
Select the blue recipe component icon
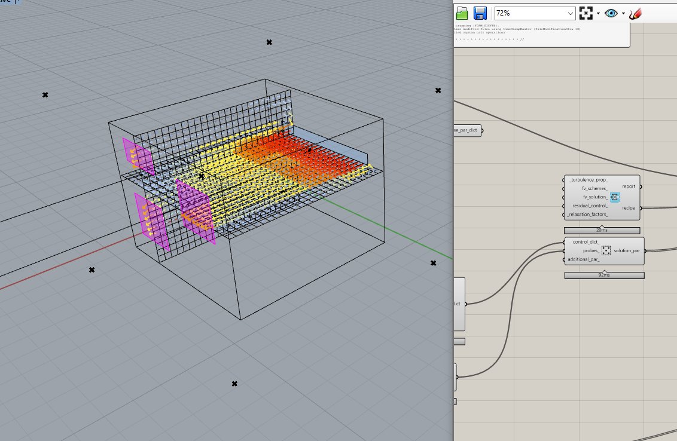pyautogui.click(x=615, y=197)
